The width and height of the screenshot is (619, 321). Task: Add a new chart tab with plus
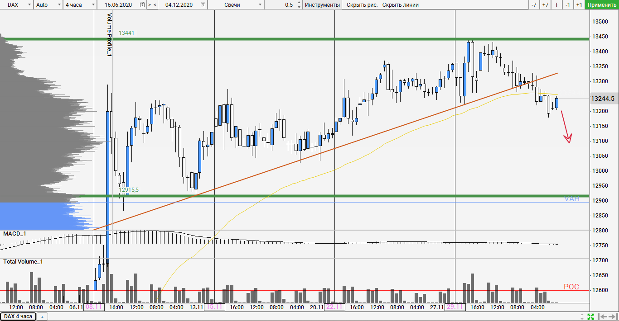(42, 317)
